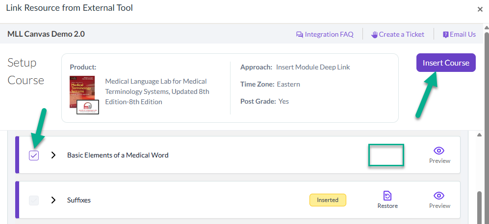The image size is (489, 224).
Task: Click the module list scroll up arrow
Action: tap(480, 134)
